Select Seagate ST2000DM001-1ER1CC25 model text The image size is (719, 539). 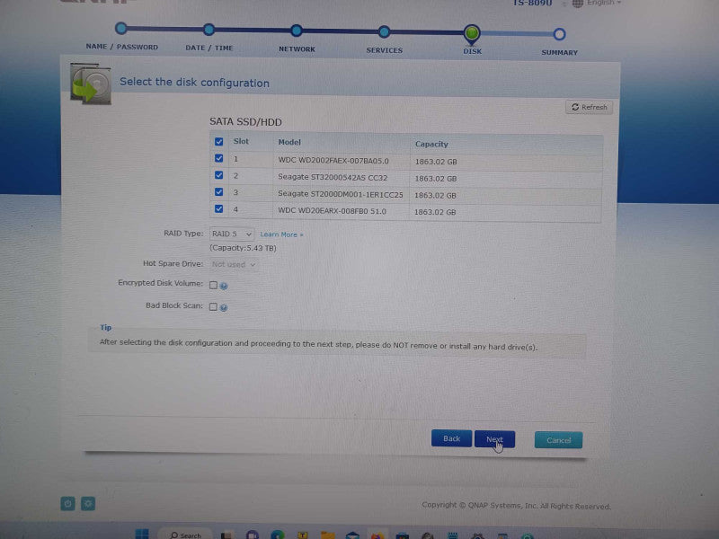pyautogui.click(x=341, y=194)
